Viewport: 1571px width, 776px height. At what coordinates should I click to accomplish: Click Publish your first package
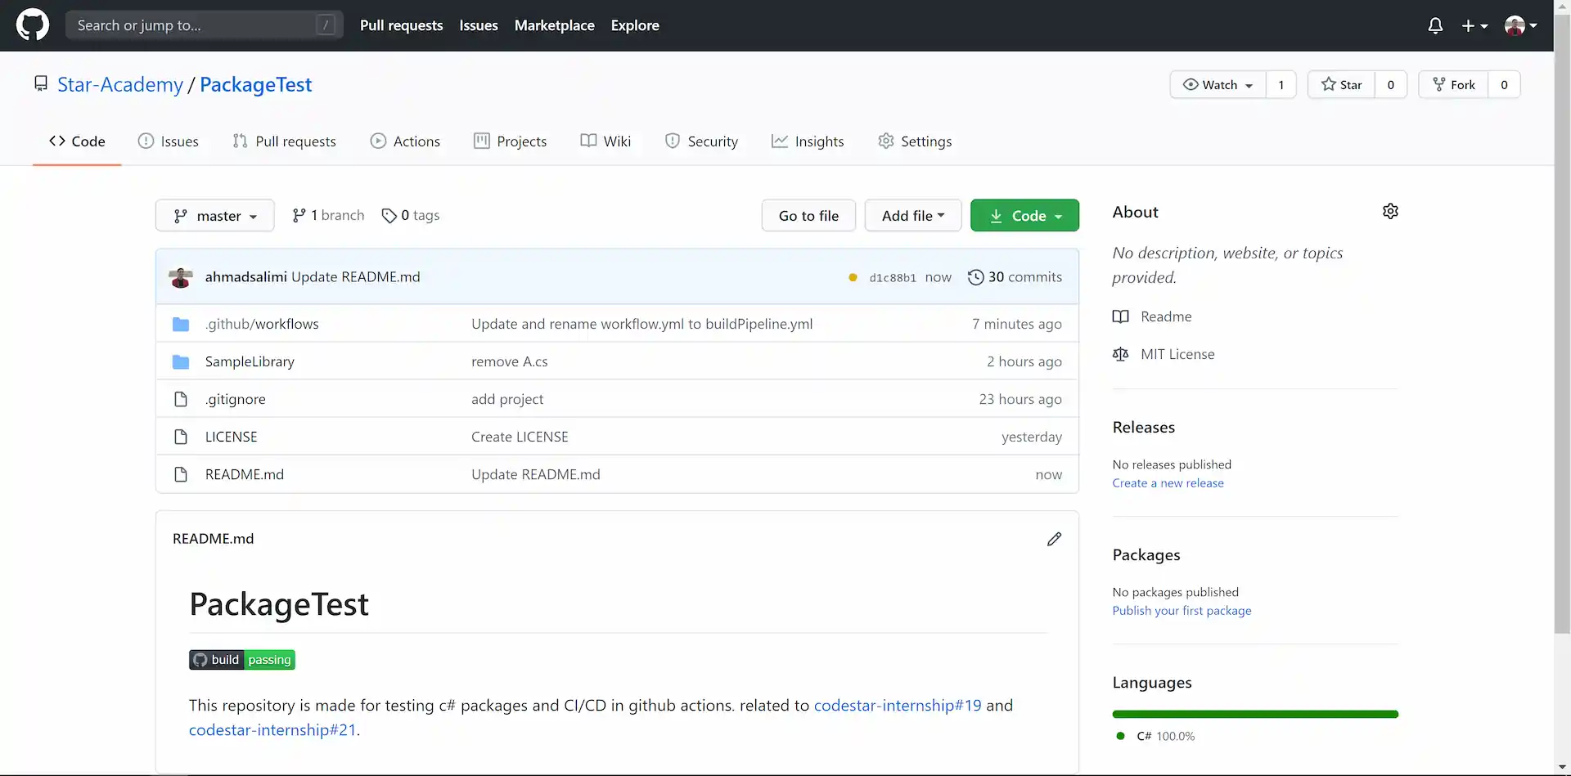(1182, 611)
